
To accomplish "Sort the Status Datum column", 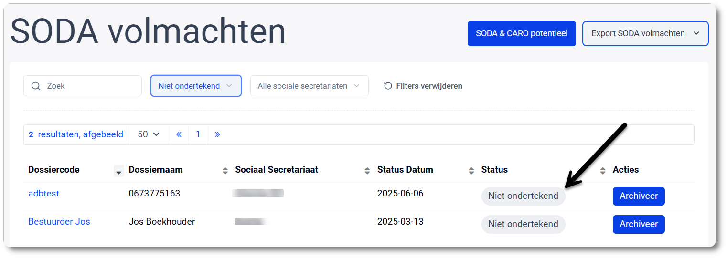I will tap(471, 171).
